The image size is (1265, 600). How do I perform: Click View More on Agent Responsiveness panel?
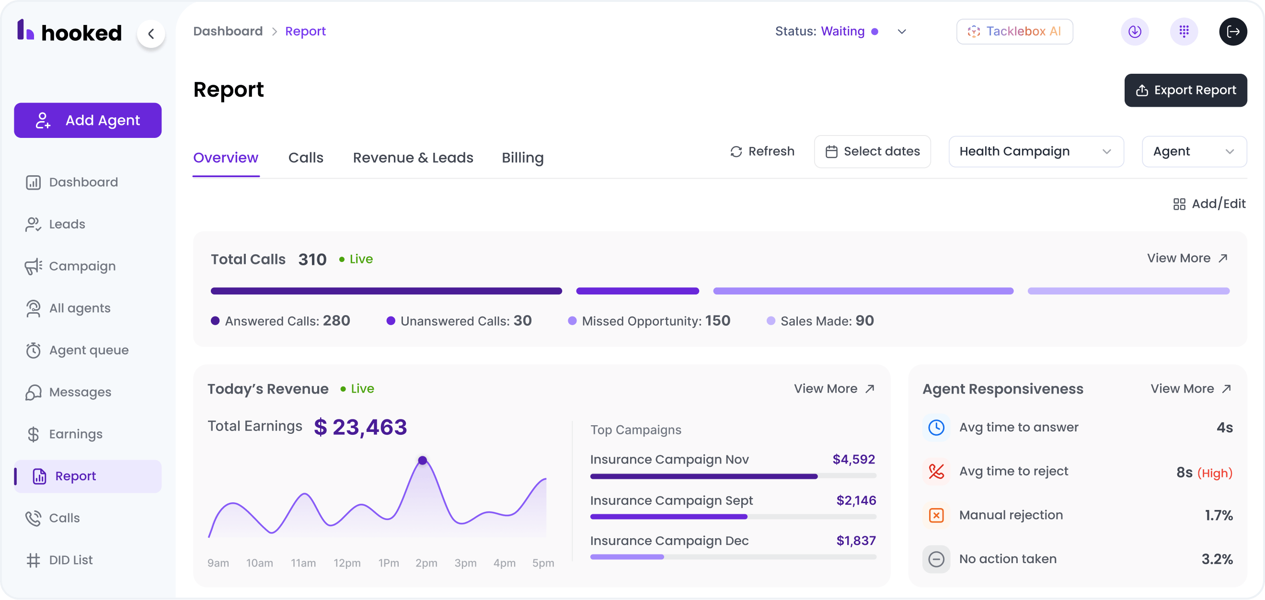[x=1190, y=388]
